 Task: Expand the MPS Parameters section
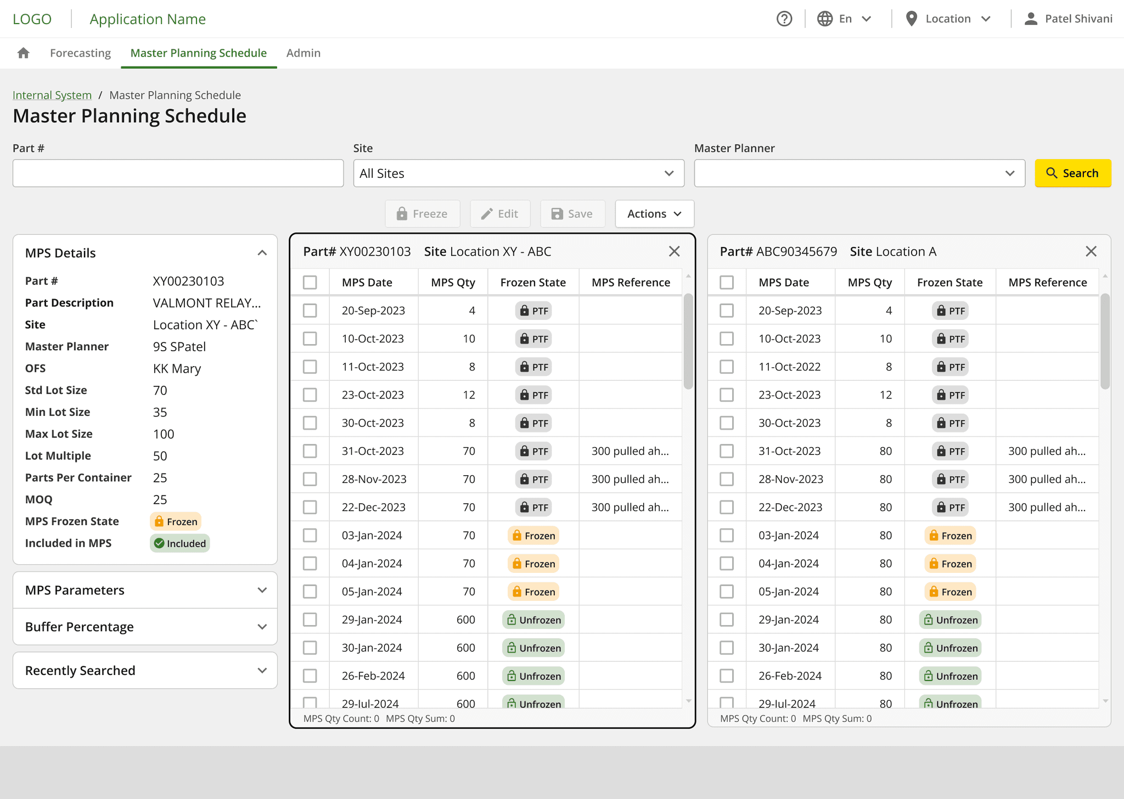[x=145, y=590]
